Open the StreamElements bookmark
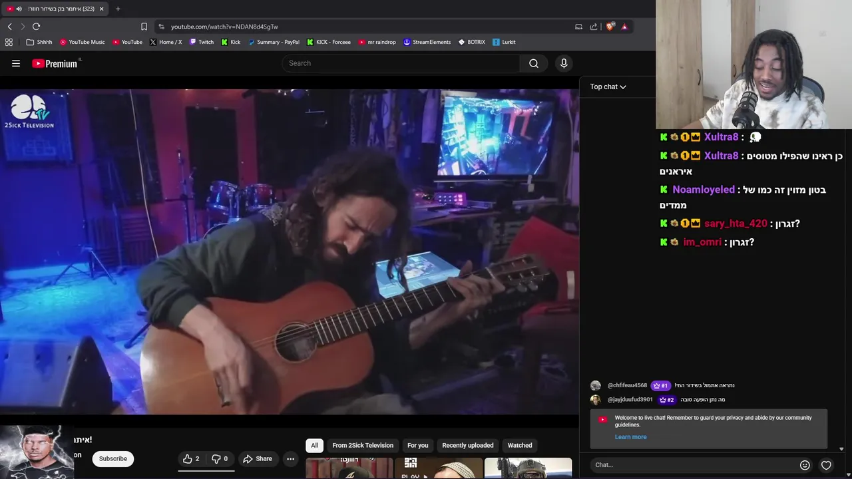852x479 pixels. (x=427, y=42)
